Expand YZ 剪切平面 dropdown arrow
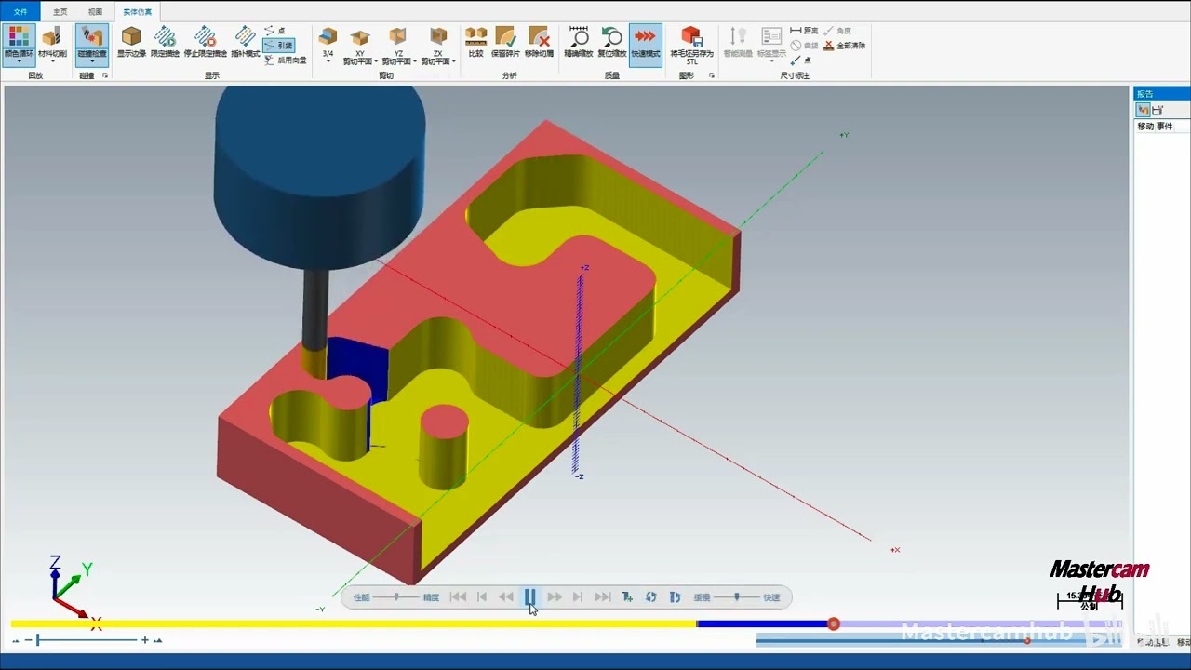 tap(415, 61)
